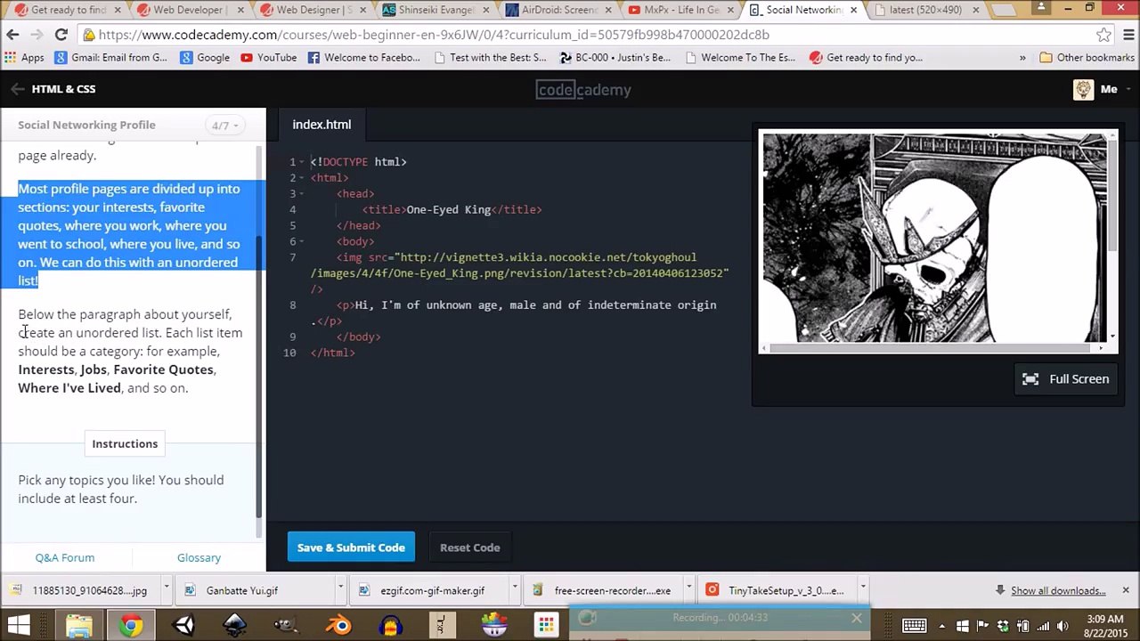Open the Google bookmark
This screenshot has width=1140, height=641.
pyautogui.click(x=205, y=57)
